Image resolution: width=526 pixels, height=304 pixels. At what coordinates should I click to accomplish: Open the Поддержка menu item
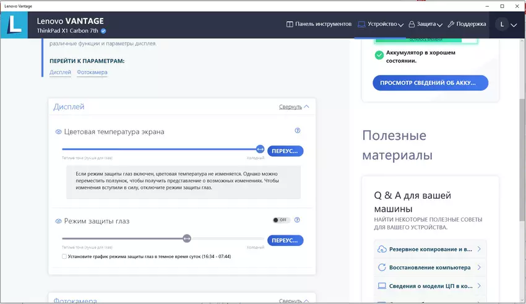point(467,24)
